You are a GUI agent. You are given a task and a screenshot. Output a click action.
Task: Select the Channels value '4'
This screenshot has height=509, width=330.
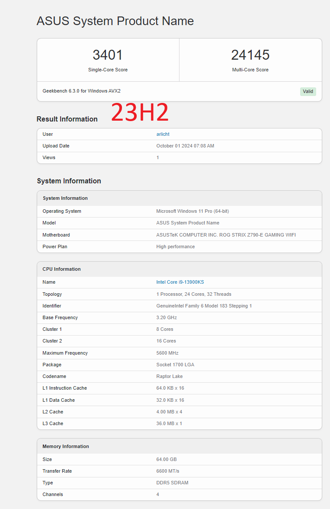pyautogui.click(x=158, y=494)
